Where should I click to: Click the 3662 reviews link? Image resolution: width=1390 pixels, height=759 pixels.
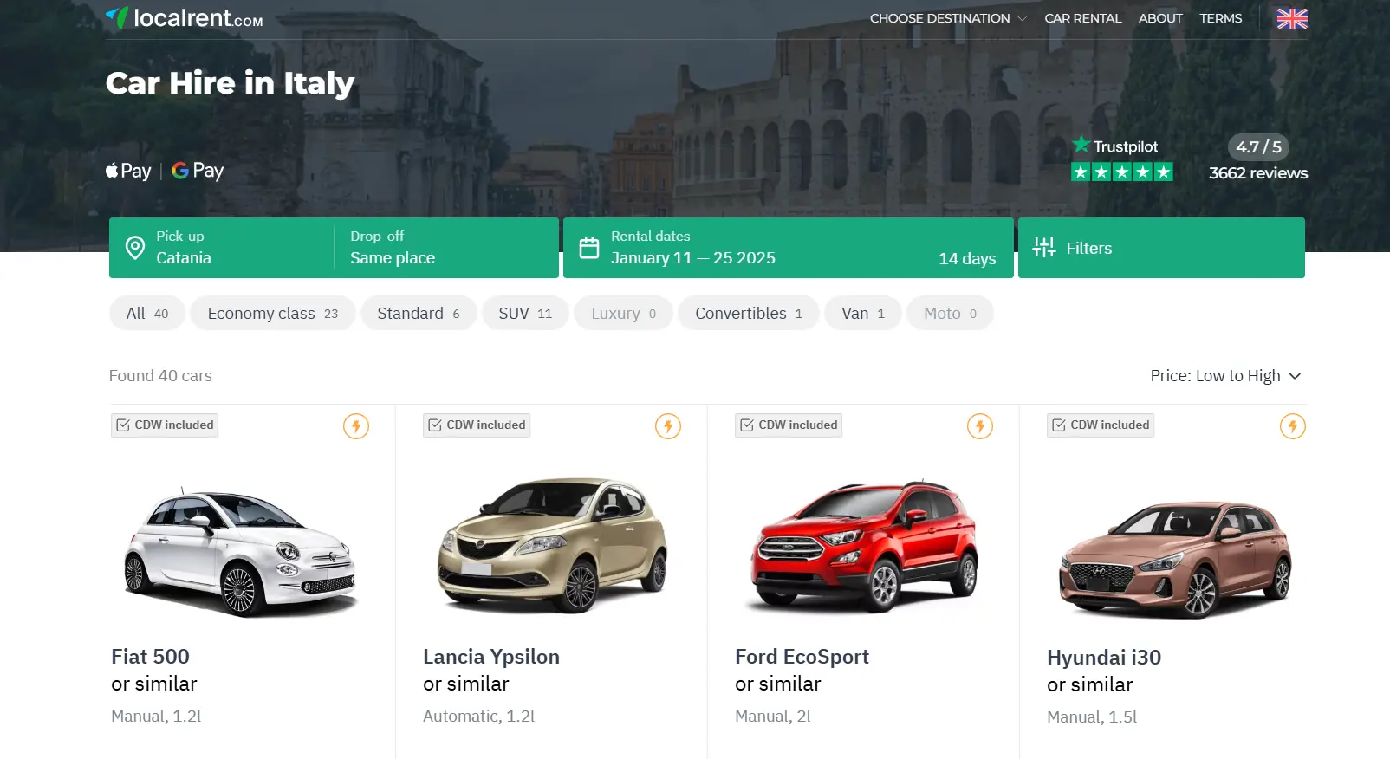coord(1258,172)
